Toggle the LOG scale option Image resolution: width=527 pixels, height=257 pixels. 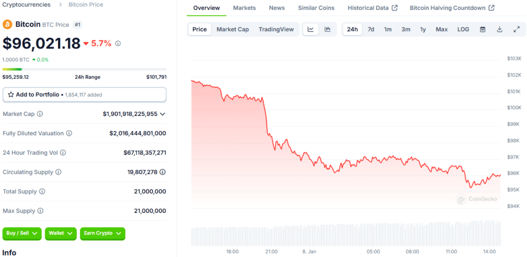(x=463, y=29)
